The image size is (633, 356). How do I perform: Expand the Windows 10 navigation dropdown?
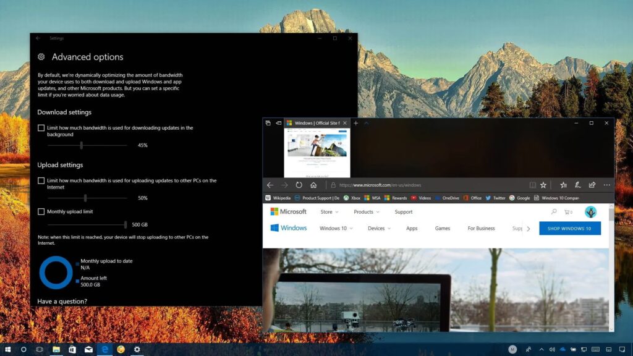(x=336, y=228)
